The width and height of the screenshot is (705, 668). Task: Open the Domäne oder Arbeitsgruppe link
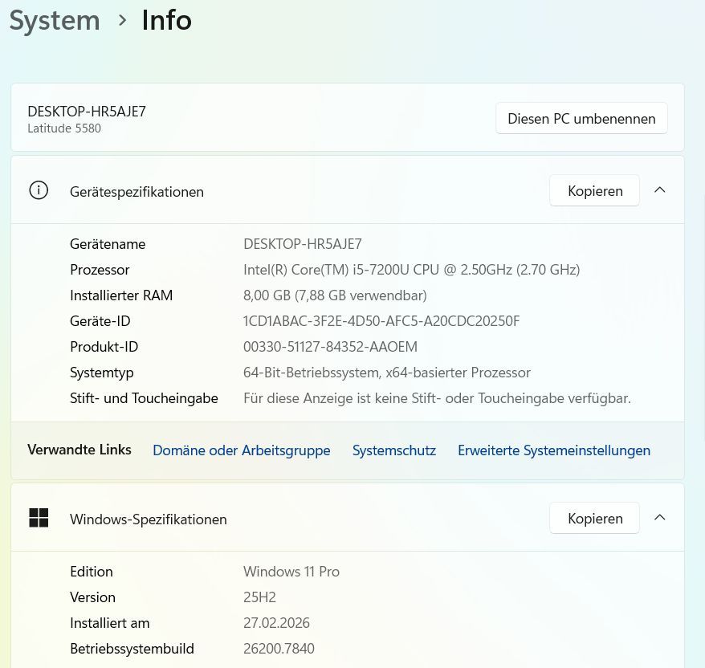point(241,450)
